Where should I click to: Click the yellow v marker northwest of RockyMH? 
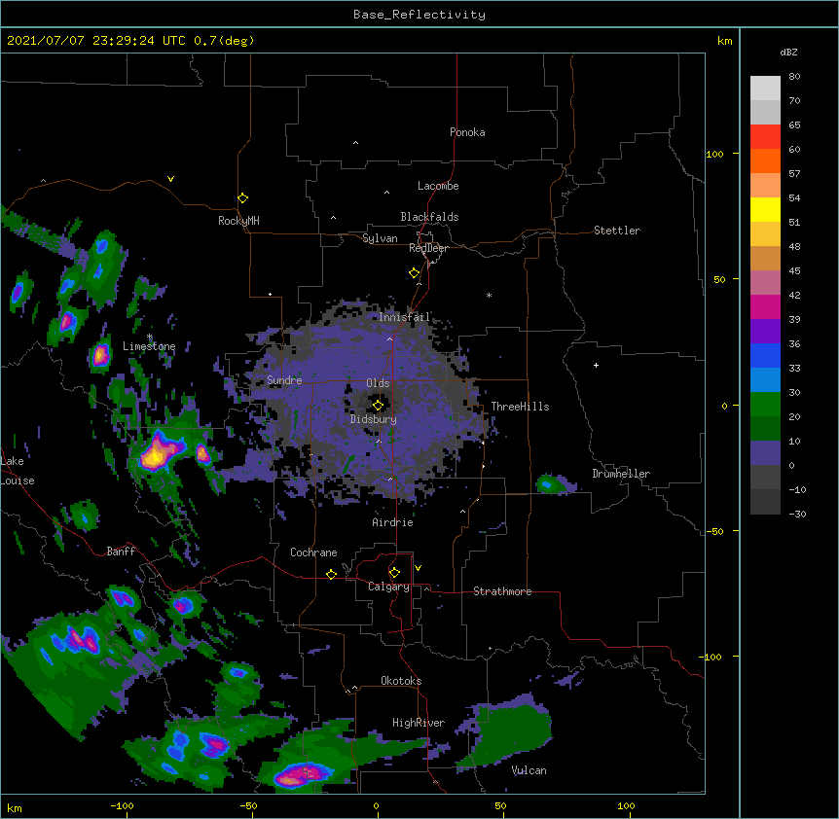pos(170,179)
